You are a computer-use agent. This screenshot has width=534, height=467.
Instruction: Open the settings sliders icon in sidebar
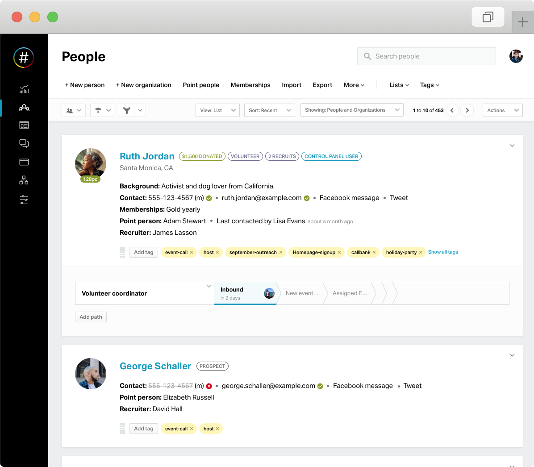click(x=24, y=200)
